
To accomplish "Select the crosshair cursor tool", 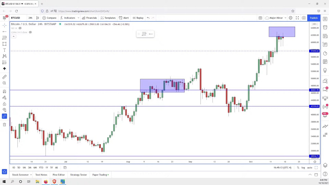I will click(4, 25).
